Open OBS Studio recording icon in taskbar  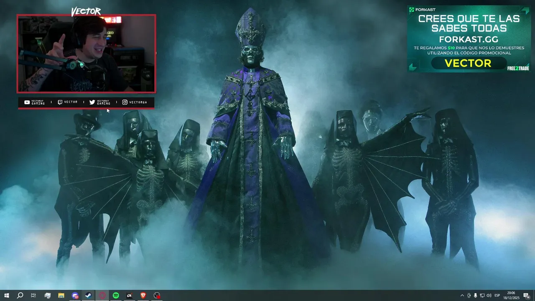157,296
